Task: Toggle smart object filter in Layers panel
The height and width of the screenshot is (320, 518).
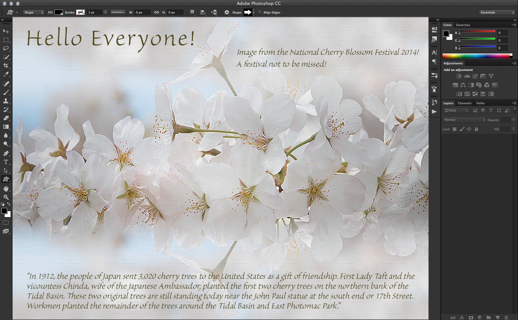Action: (x=507, y=111)
